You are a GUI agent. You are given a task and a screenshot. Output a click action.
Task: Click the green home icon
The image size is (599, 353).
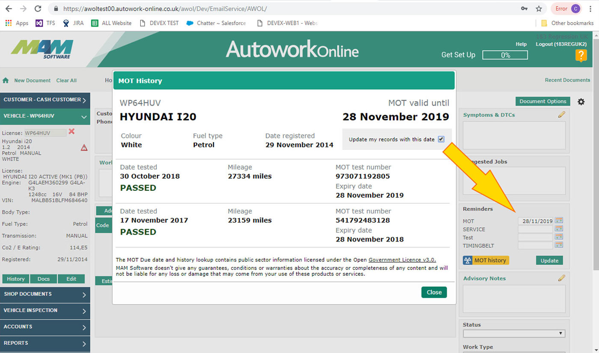6,80
